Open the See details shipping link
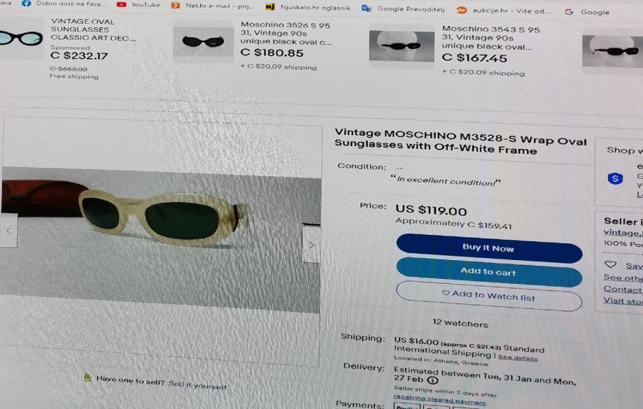 (517, 357)
